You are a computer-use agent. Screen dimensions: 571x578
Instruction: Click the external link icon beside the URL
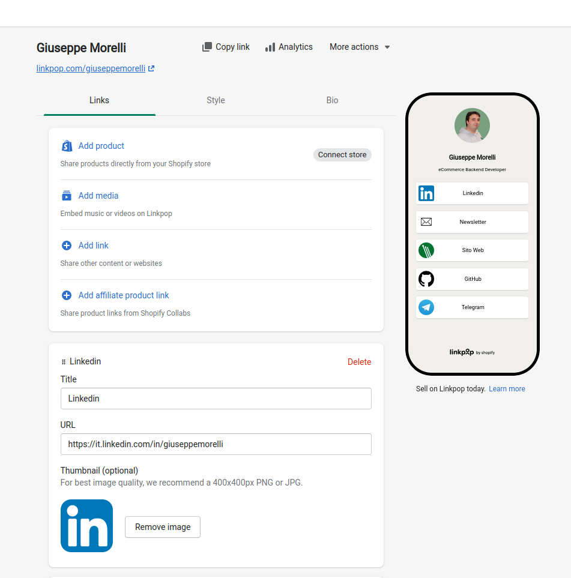(151, 68)
